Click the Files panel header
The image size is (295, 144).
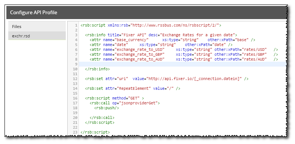point(37,27)
